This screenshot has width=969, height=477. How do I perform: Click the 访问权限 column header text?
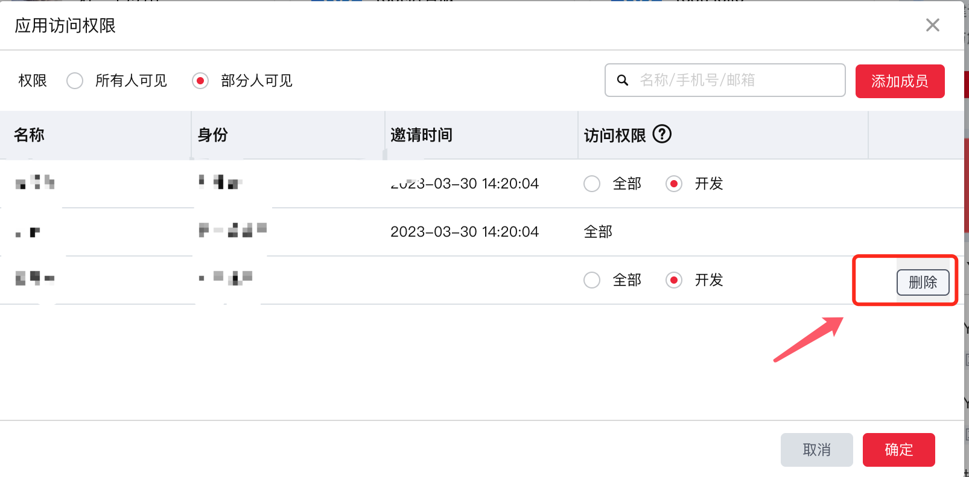(614, 136)
